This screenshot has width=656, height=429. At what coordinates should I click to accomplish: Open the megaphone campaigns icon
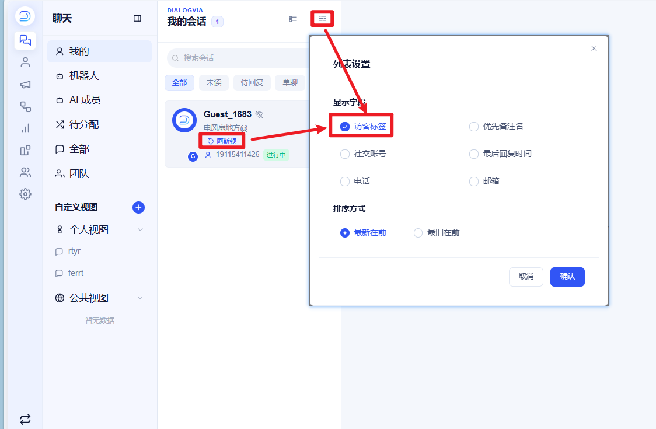pos(25,85)
